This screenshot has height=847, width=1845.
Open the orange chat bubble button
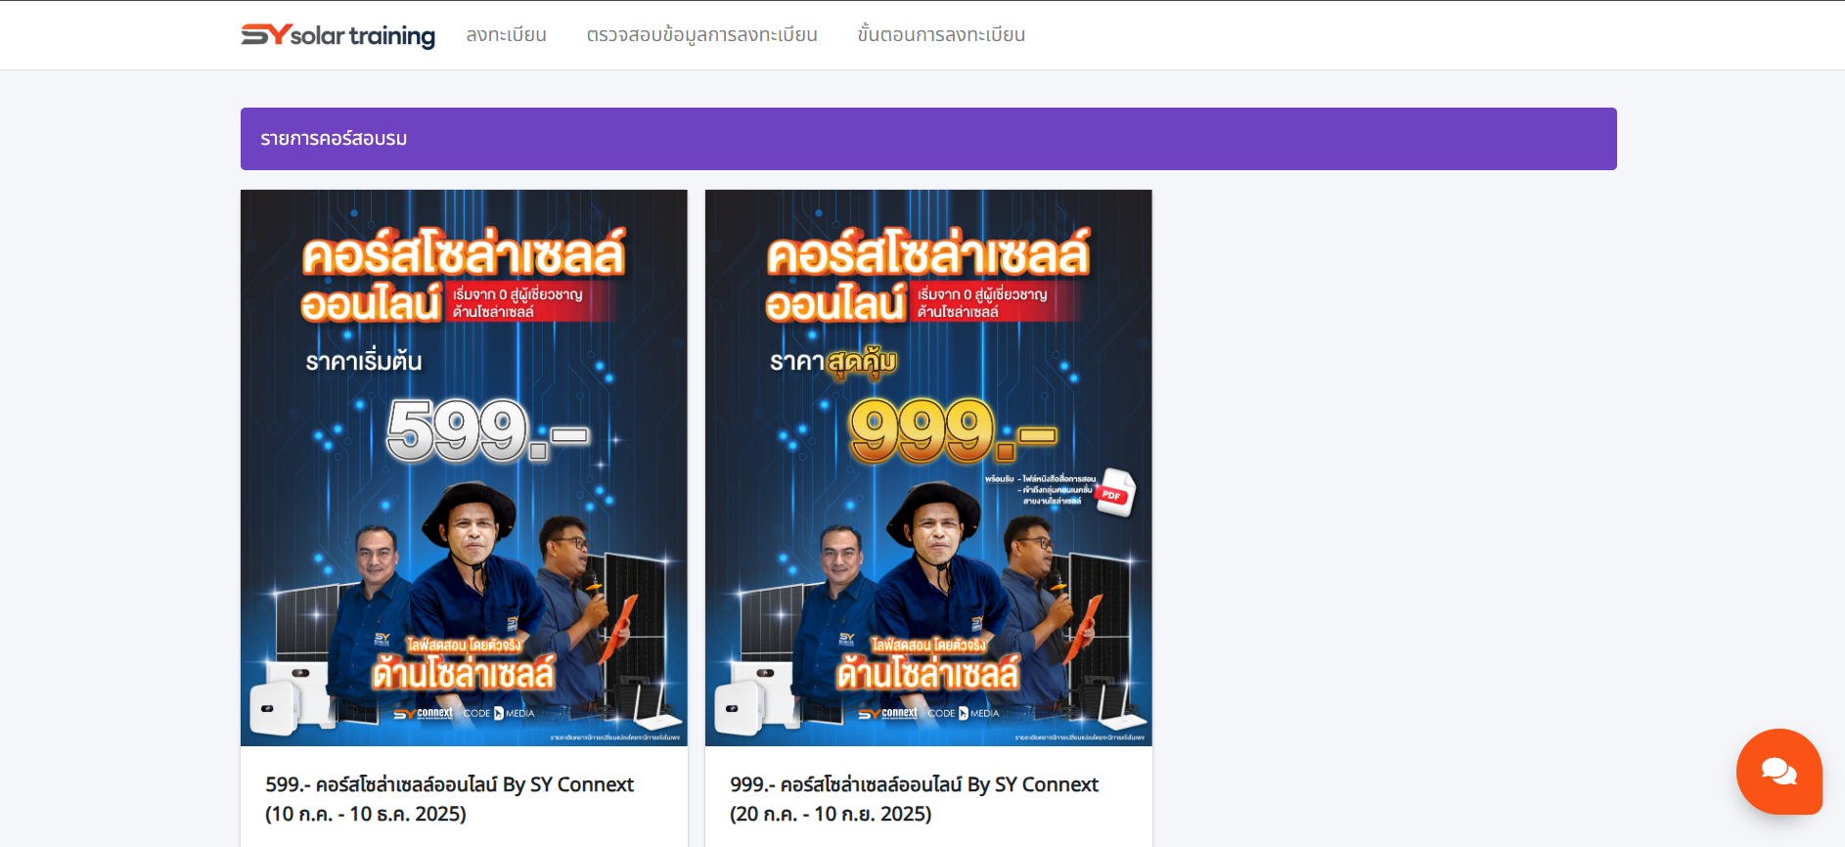(1778, 772)
